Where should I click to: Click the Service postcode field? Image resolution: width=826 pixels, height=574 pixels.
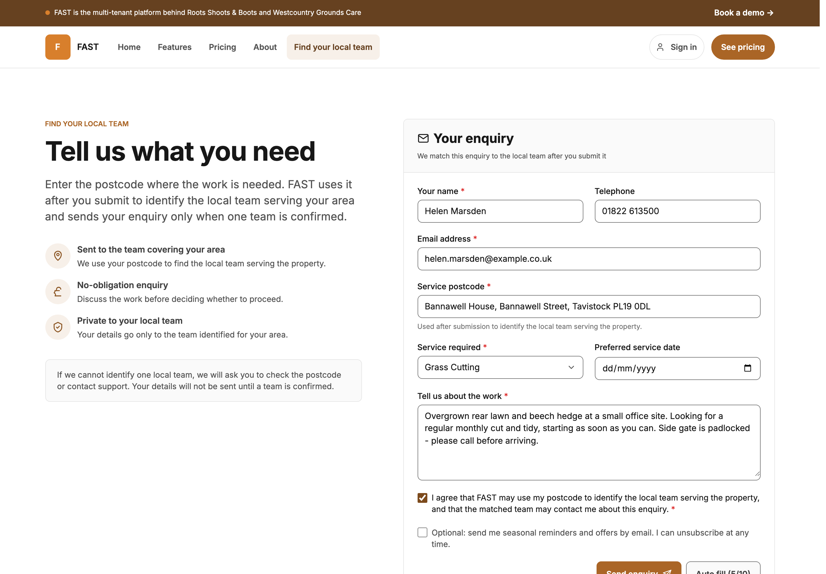pyautogui.click(x=589, y=307)
